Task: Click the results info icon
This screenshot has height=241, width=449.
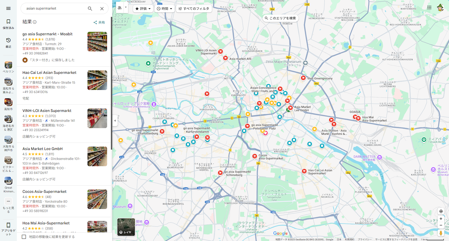Action: pos(35,22)
